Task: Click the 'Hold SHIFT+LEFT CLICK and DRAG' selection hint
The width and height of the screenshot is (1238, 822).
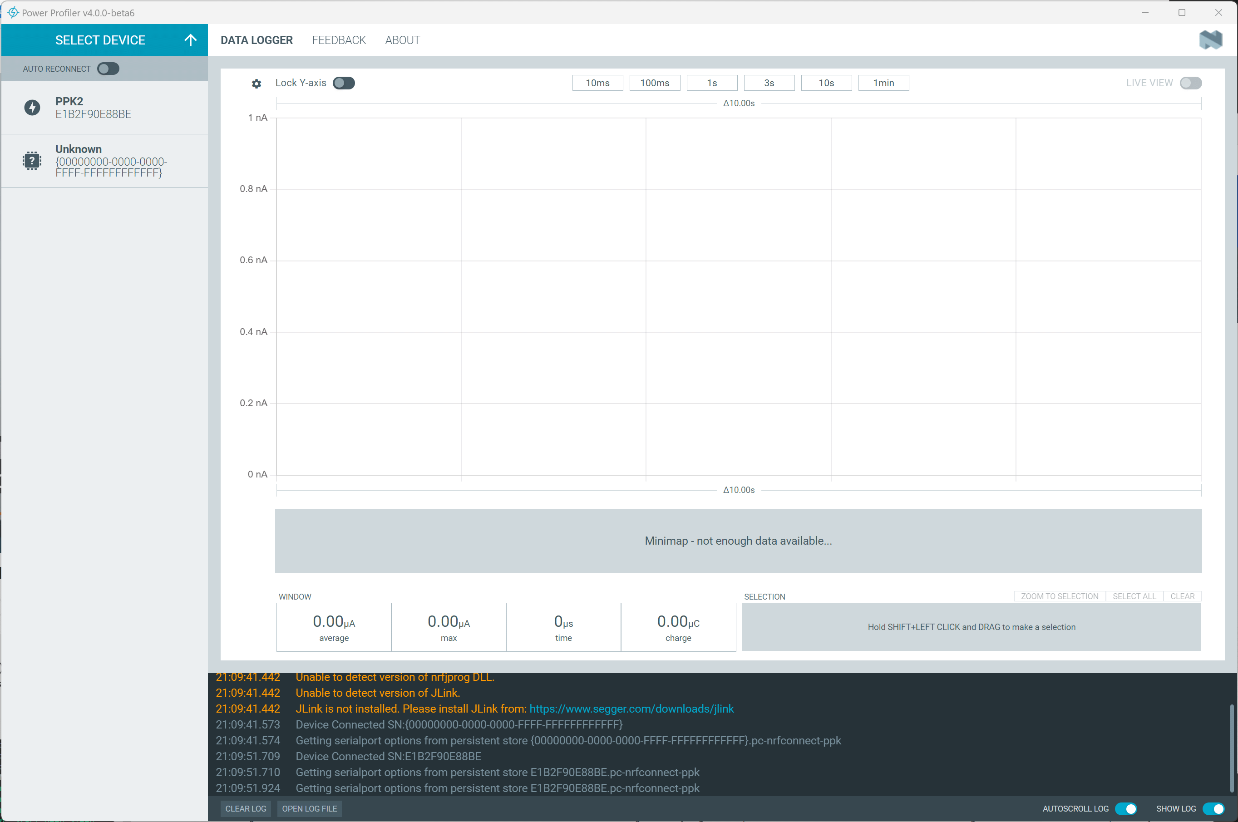Action: click(971, 627)
